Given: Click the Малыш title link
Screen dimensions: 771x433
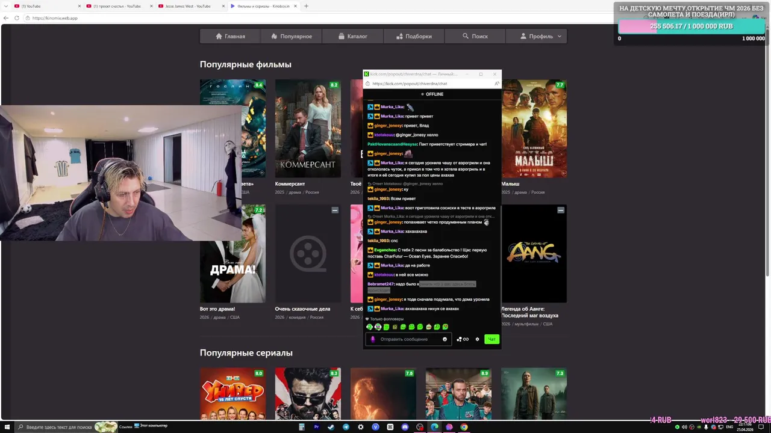Looking at the screenshot, I should point(510,184).
